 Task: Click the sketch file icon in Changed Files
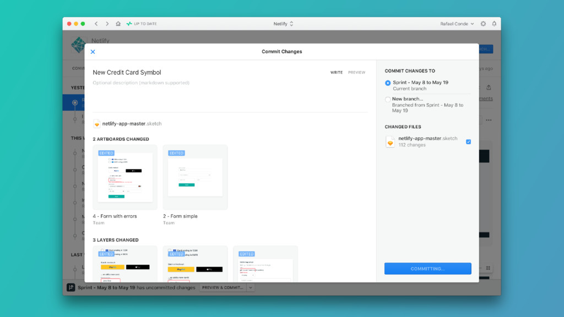(390, 141)
